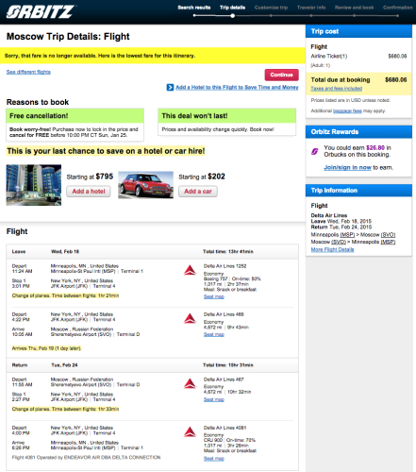Viewport: 416px width, 472px height.
Task: Click the Delta logo for flight 1292
Action: pyautogui.click(x=190, y=270)
